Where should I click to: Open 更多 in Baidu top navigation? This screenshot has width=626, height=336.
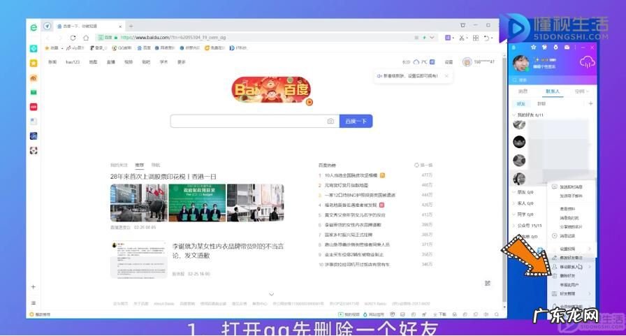[182, 62]
